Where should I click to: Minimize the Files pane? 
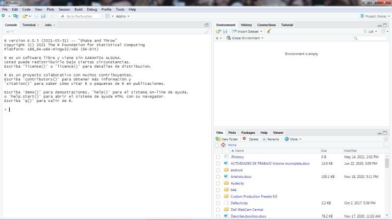pos(379,133)
